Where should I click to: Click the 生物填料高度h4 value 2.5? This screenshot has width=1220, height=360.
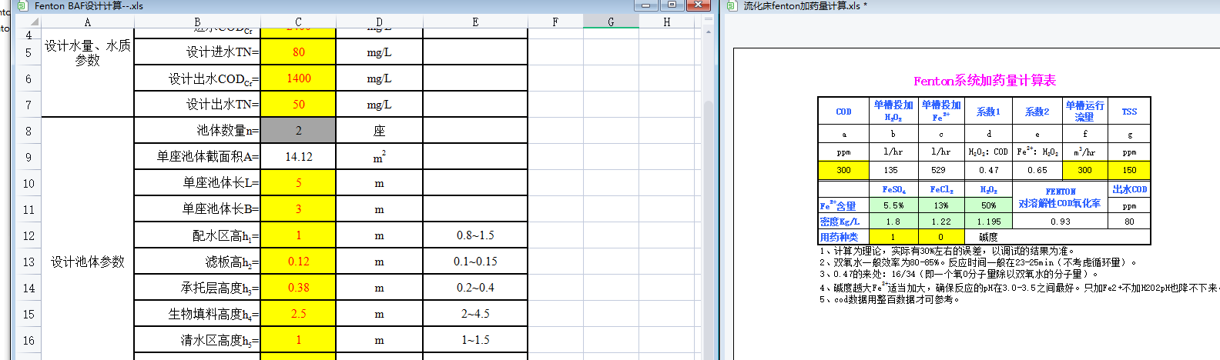click(x=298, y=314)
